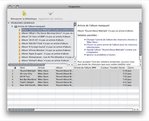149x121 pixels.
Task: Click the 5:58 duration cell
Action: click(123, 71)
